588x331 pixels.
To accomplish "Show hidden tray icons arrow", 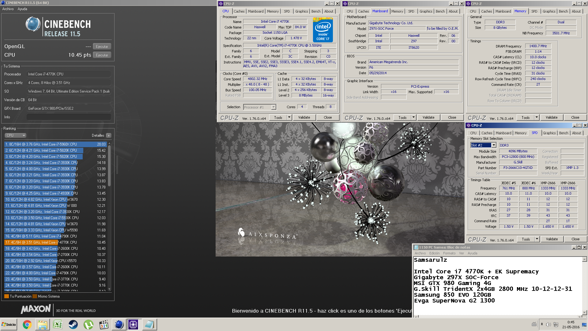I will tap(542, 324).
